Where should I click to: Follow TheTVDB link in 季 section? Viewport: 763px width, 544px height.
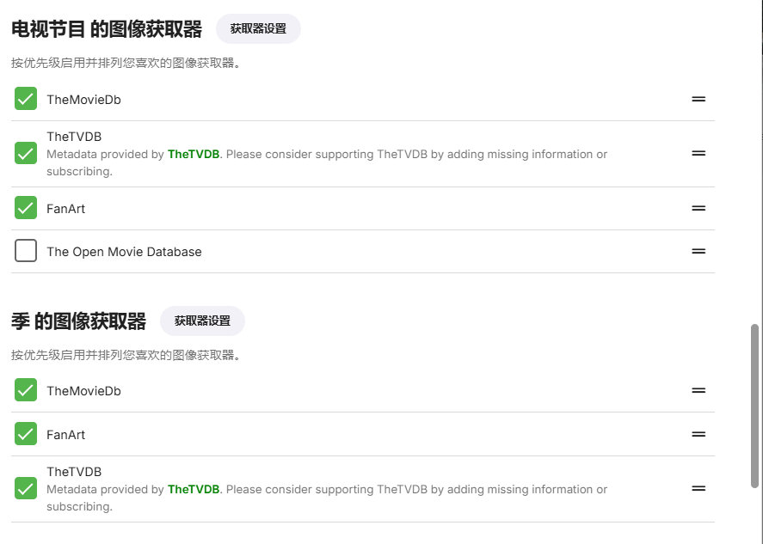(194, 489)
